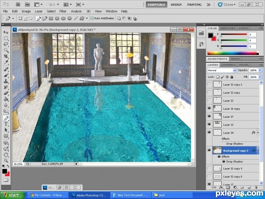Open the CS Live dropdown

coord(227,4)
